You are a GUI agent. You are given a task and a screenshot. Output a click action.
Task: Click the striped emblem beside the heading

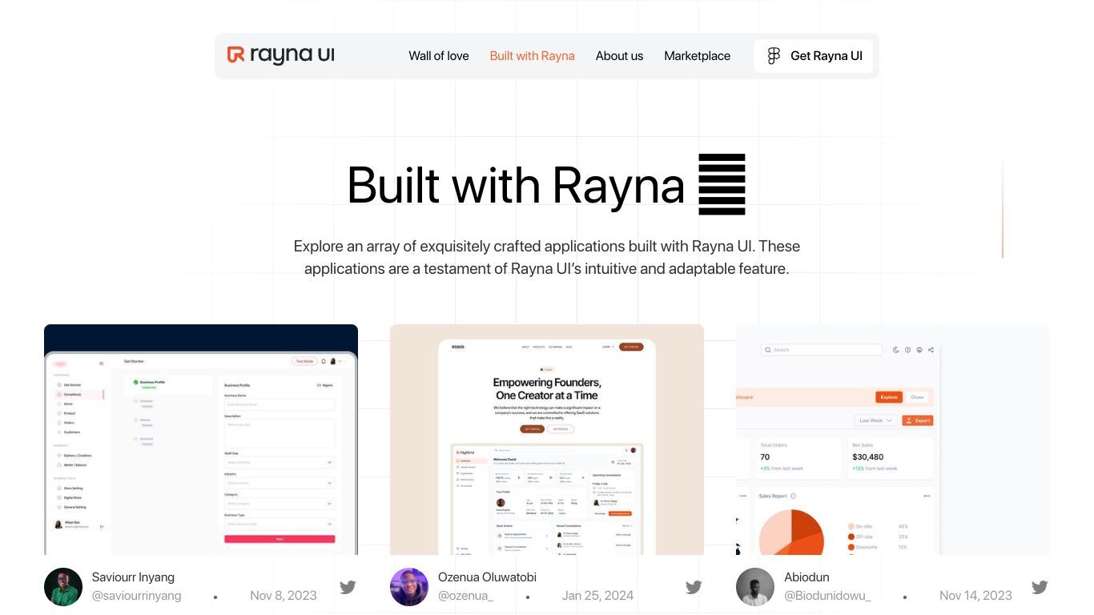point(722,184)
